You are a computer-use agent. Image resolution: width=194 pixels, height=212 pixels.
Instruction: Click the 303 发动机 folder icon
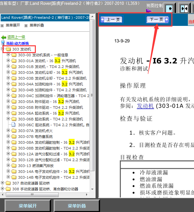[x=8, y=49]
